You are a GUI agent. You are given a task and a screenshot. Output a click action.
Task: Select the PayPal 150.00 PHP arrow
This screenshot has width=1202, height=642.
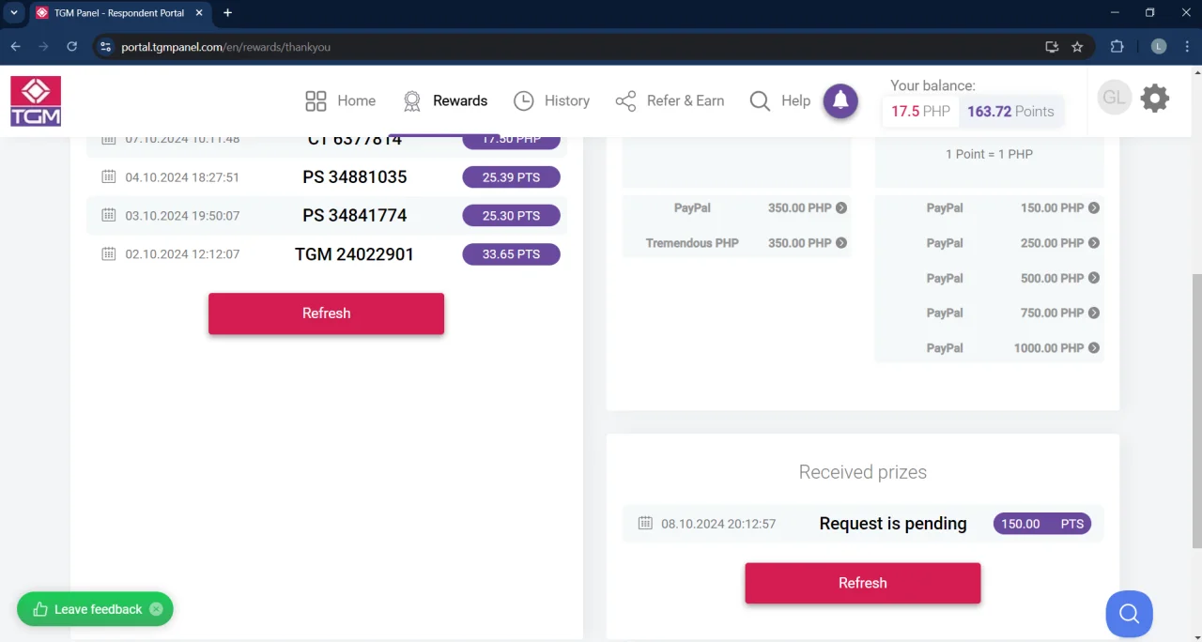click(x=1094, y=208)
